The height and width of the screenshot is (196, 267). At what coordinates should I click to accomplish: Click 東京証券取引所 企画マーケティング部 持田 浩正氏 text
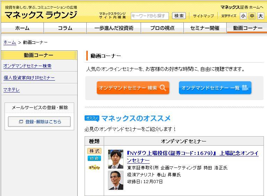click(177, 168)
